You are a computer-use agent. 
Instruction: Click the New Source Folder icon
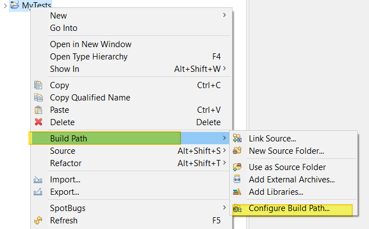point(237,151)
